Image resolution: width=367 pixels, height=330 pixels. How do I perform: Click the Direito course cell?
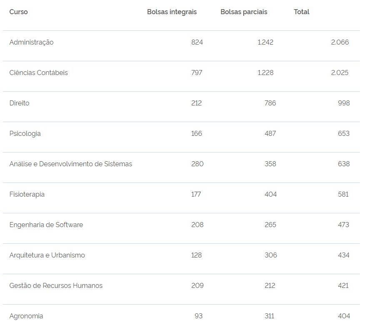19,103
